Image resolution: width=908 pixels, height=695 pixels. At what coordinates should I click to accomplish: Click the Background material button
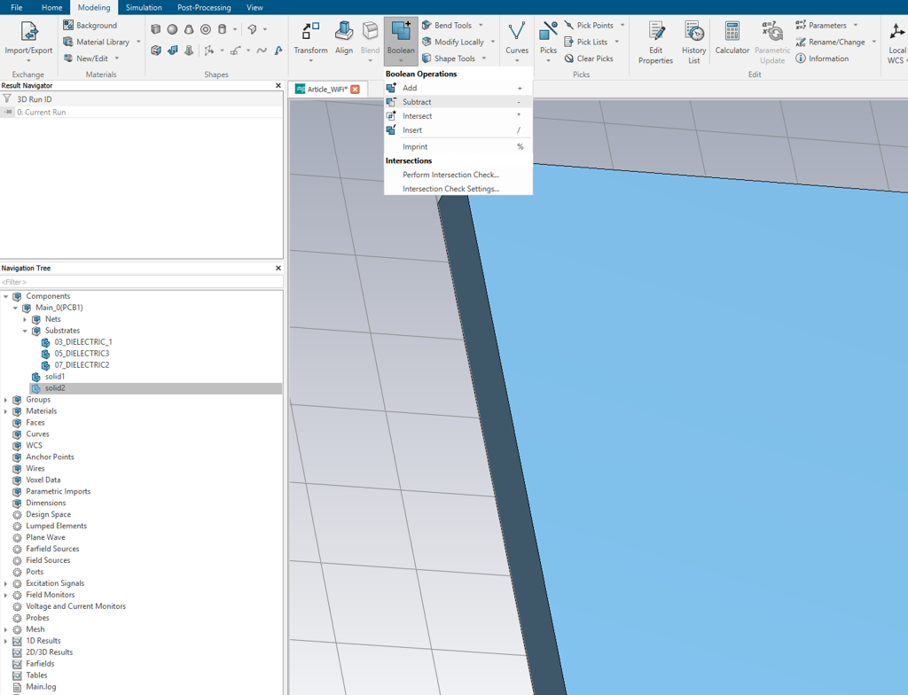(90, 26)
